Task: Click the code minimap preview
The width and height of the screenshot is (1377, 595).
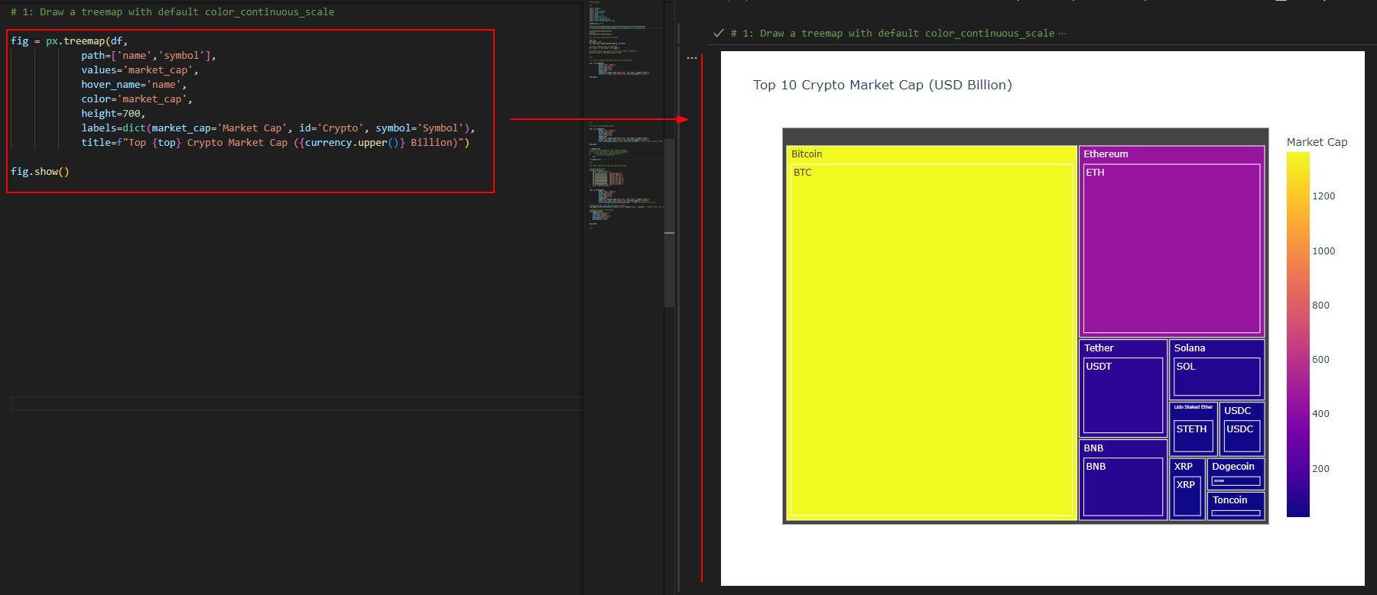Action: coord(625,115)
